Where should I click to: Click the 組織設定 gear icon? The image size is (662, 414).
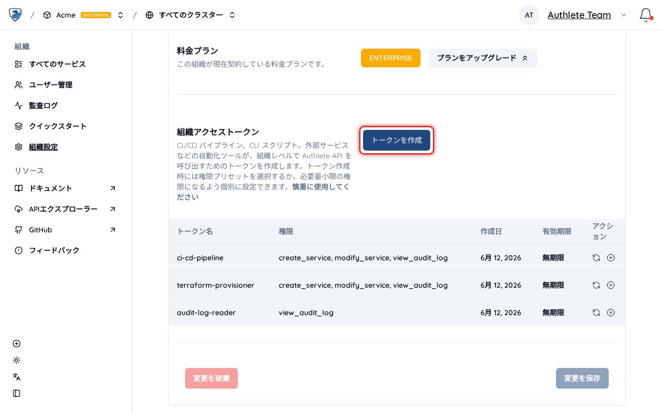pyautogui.click(x=19, y=147)
